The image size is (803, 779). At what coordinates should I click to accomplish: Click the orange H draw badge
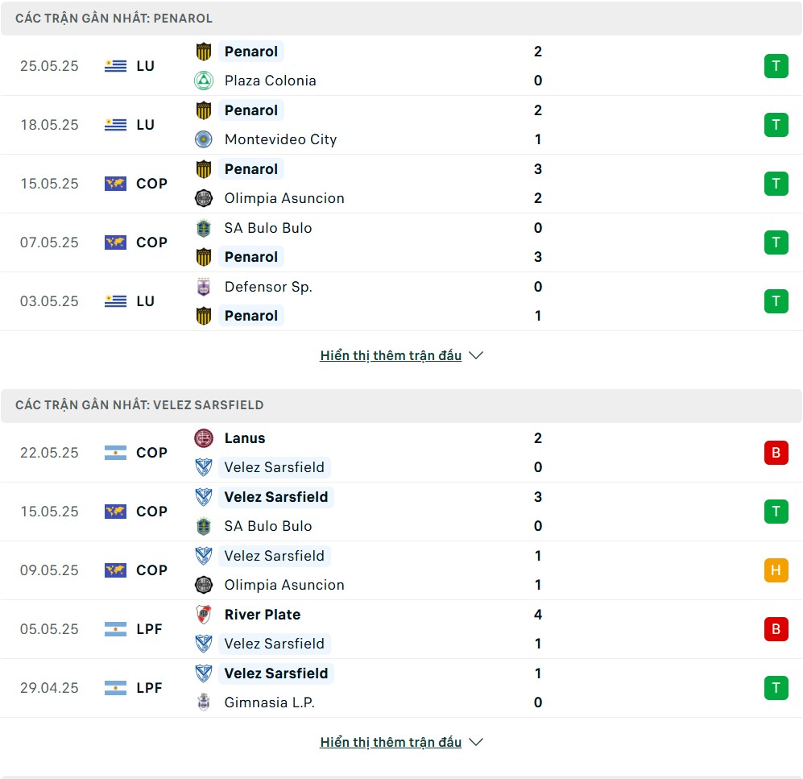tap(776, 570)
